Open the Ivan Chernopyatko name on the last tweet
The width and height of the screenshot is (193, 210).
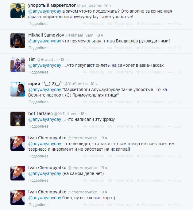pos(47,192)
